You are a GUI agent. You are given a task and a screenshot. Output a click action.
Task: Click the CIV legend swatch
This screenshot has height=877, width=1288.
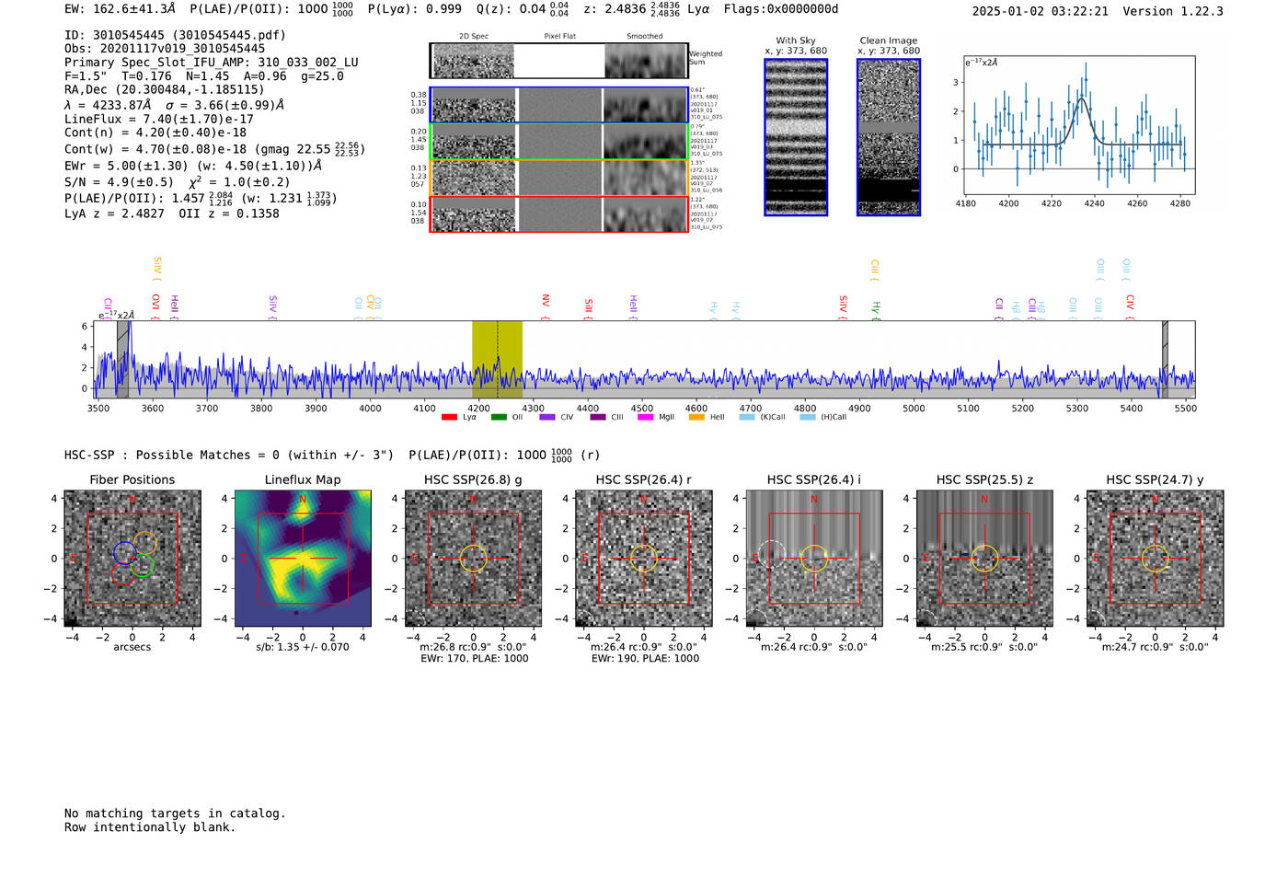pyautogui.click(x=547, y=417)
